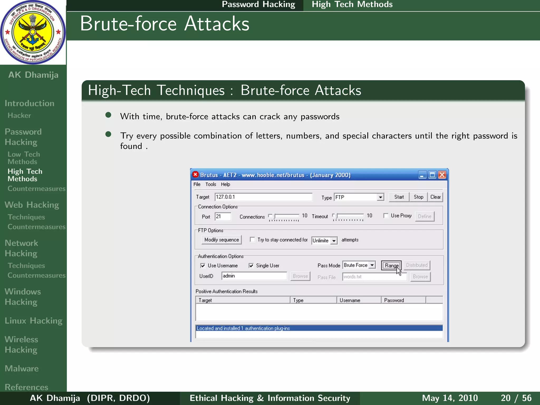This screenshot has width=540, height=405.
Task: Enable the Use Proxy checkbox
Action: (x=386, y=216)
